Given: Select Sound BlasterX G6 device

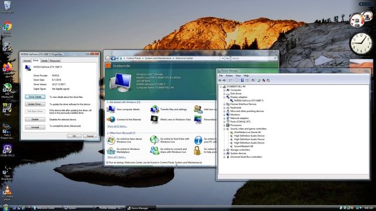Looking at the screenshot, I should tap(243, 146).
